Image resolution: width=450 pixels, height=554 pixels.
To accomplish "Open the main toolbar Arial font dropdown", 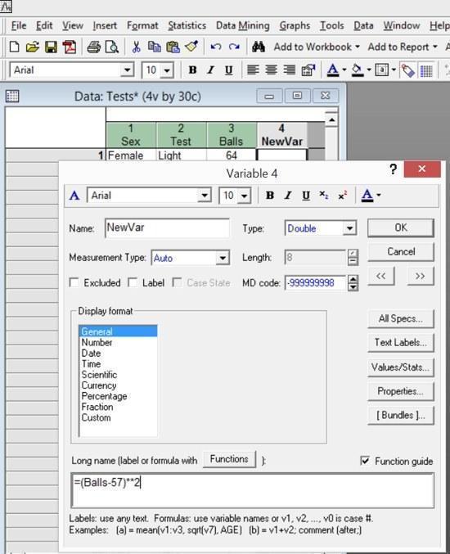I will coord(127,70).
